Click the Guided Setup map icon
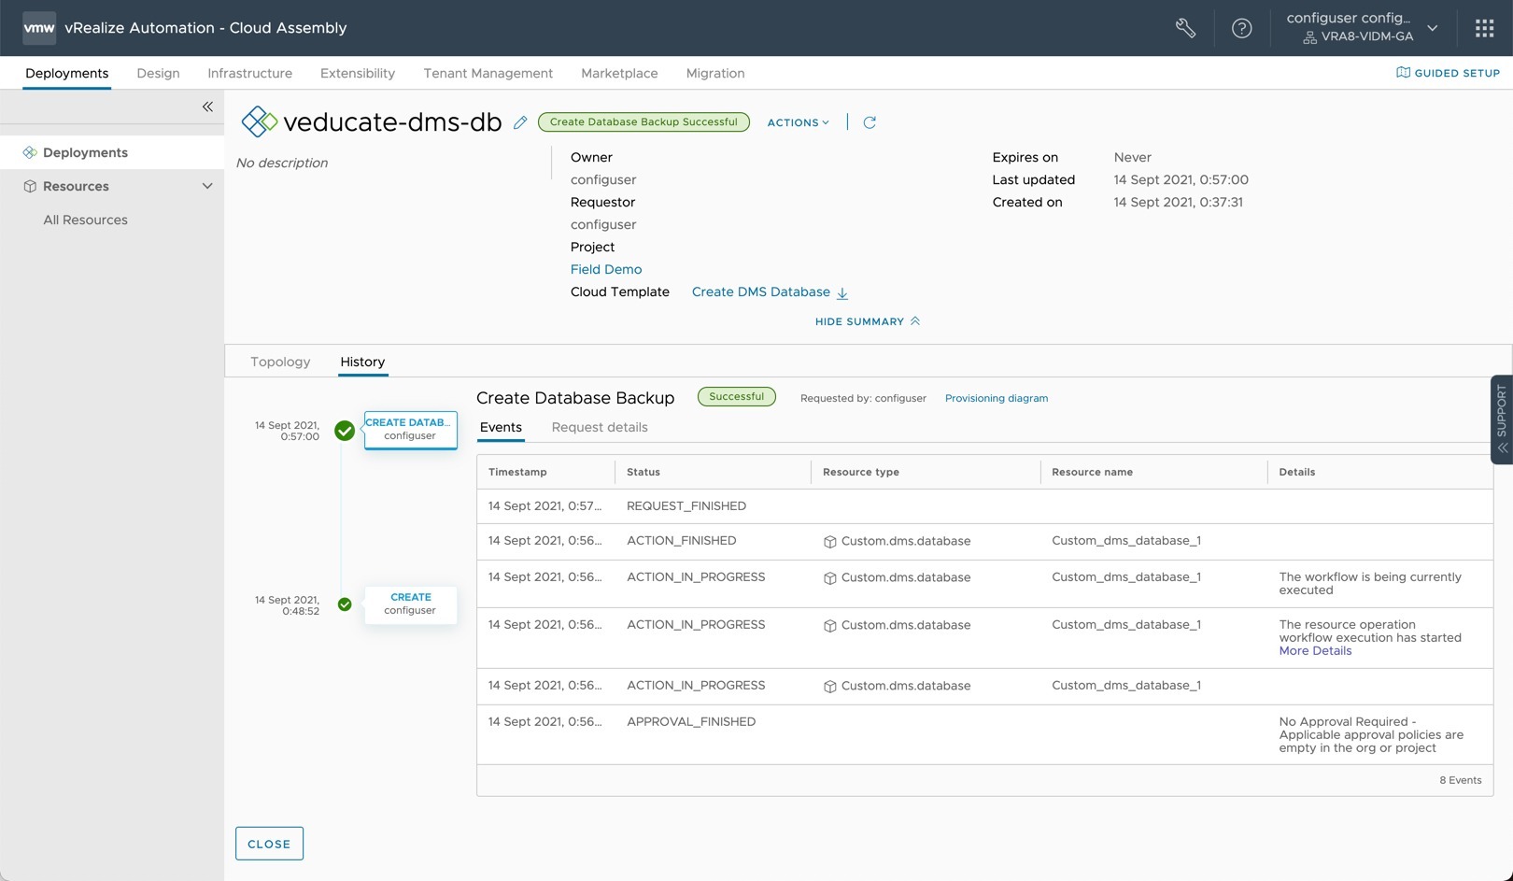Viewport: 1513px width, 881px height. coord(1403,72)
